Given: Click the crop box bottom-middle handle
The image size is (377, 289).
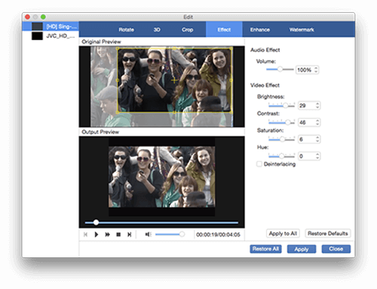Looking at the screenshot, I should 174,112.
